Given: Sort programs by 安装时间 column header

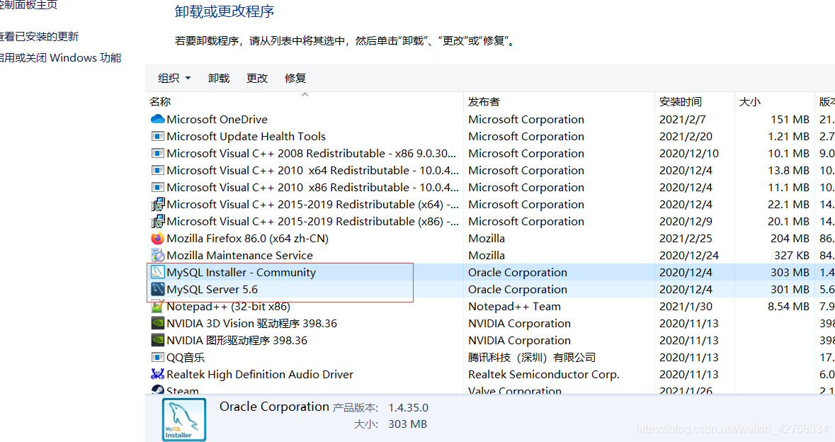Looking at the screenshot, I should coord(680,102).
